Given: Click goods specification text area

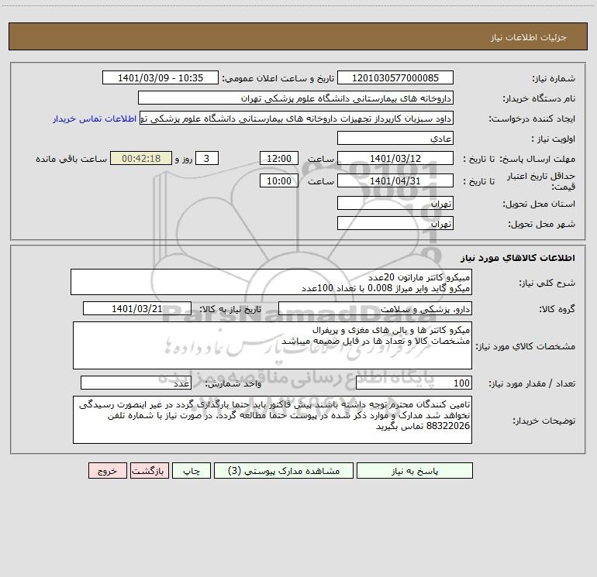Looking at the screenshot, I should (x=272, y=345).
